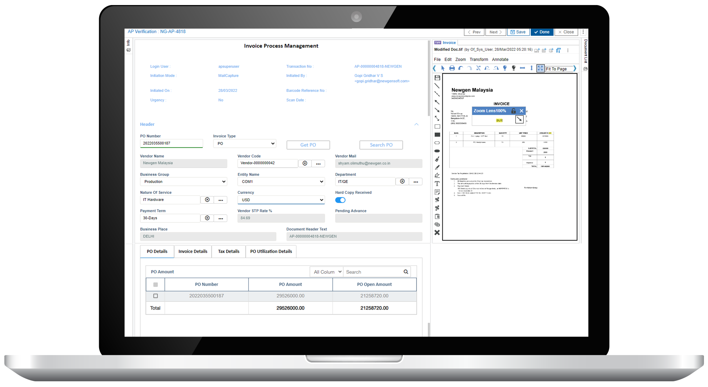Print the invoice document
The image size is (708, 387).
(x=452, y=68)
